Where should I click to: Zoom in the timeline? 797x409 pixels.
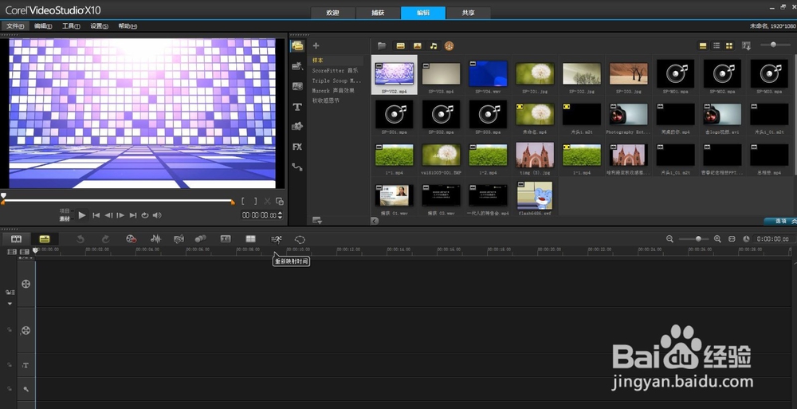(x=717, y=238)
